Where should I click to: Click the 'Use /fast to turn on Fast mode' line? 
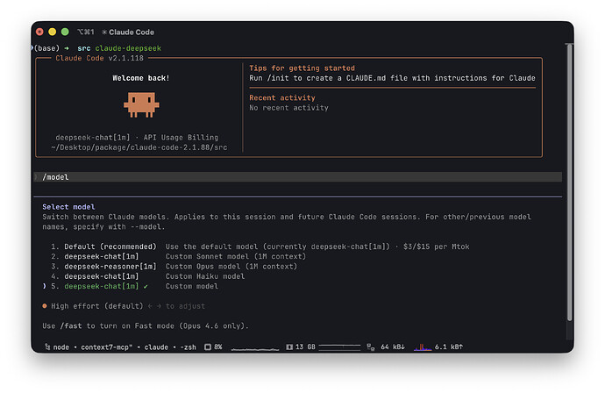tap(146, 326)
